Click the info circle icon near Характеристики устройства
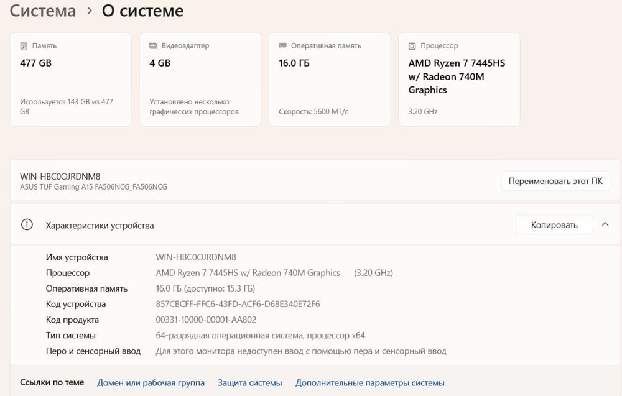The image size is (622, 396). click(27, 225)
